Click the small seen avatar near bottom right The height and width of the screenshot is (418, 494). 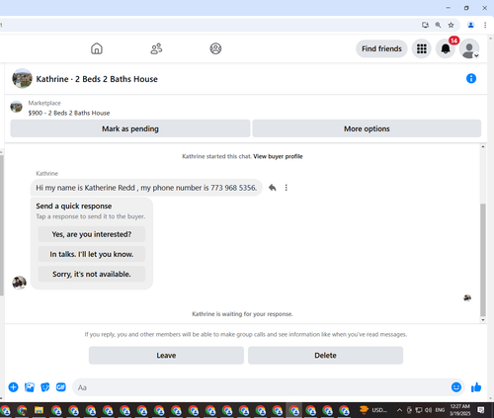click(x=467, y=297)
